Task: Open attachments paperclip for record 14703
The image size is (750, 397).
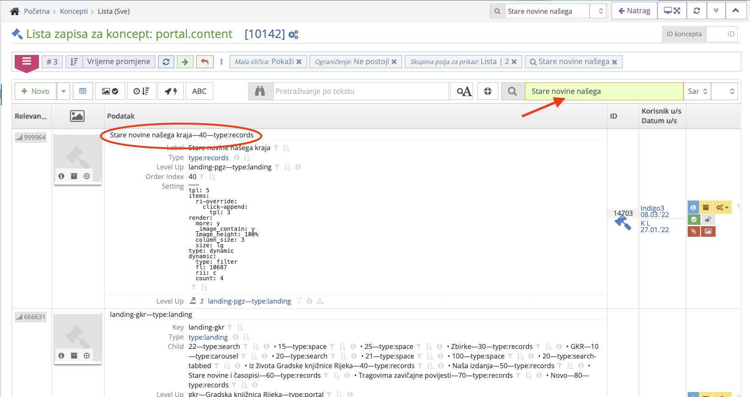Action: [694, 231]
